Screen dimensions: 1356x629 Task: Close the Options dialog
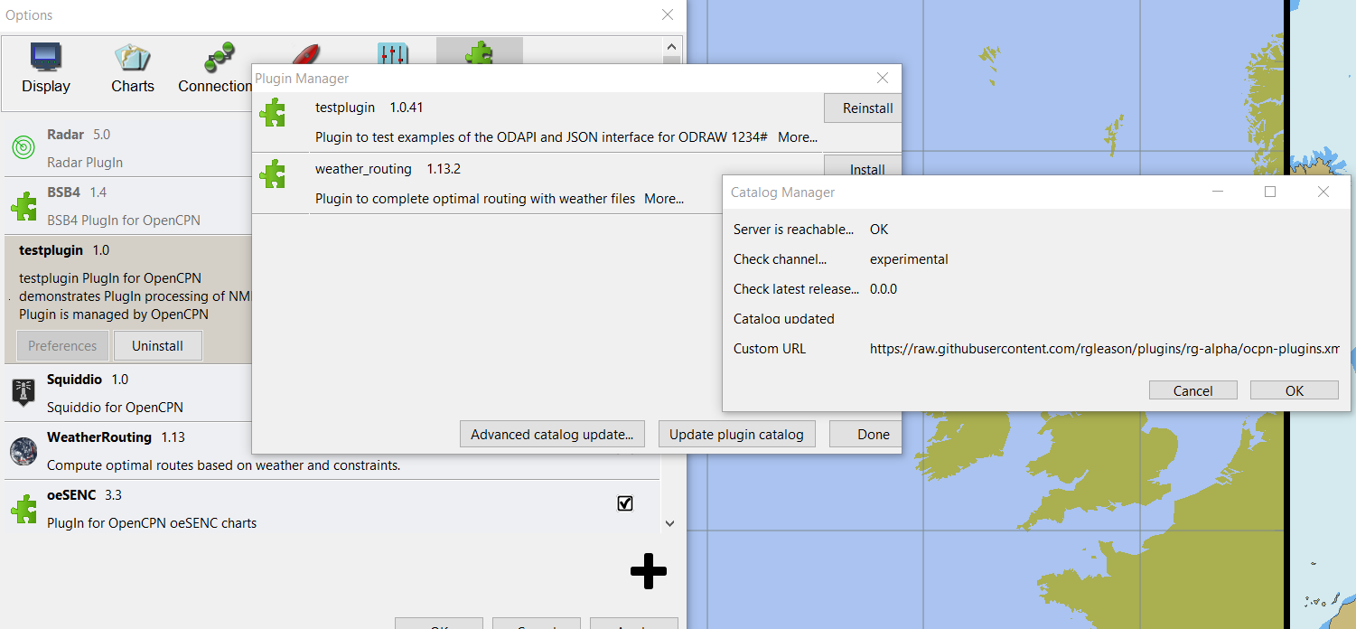pos(668,14)
